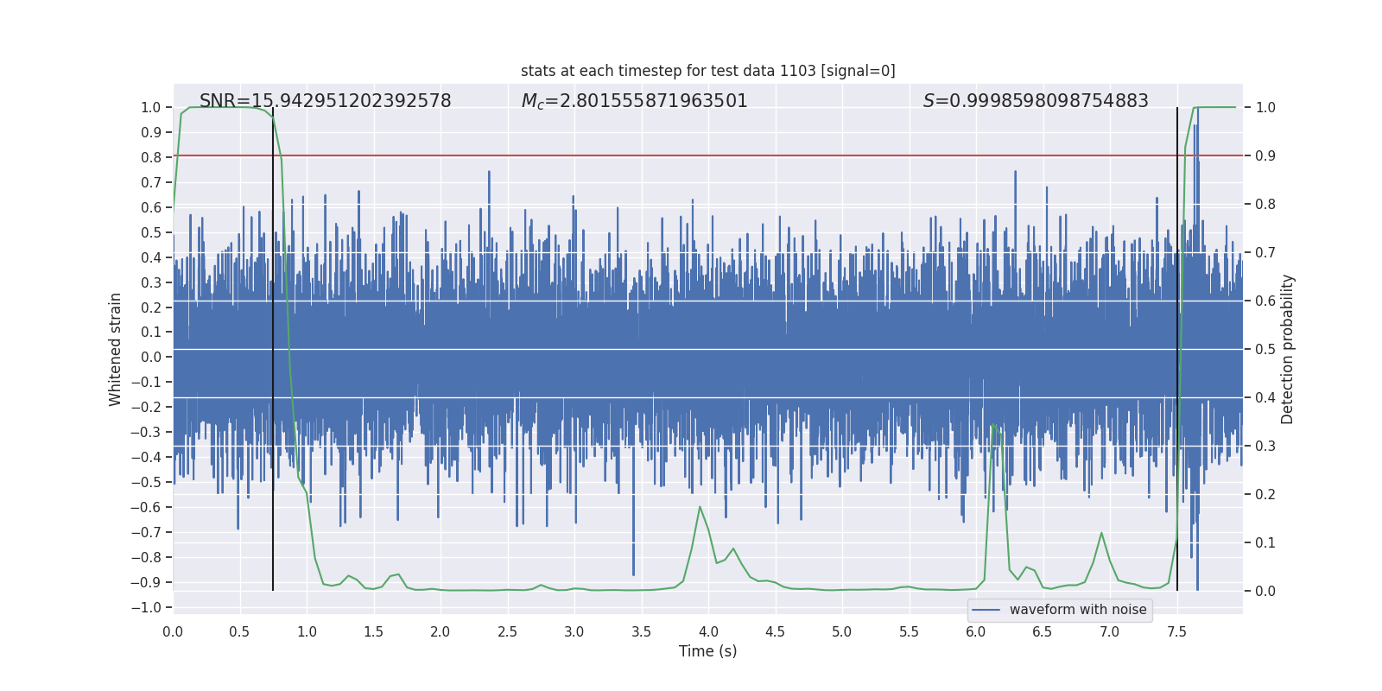The height and width of the screenshot is (691, 1382).
Task: Select the 'Whitened strain' y-axis label
Action: [x=115, y=349]
